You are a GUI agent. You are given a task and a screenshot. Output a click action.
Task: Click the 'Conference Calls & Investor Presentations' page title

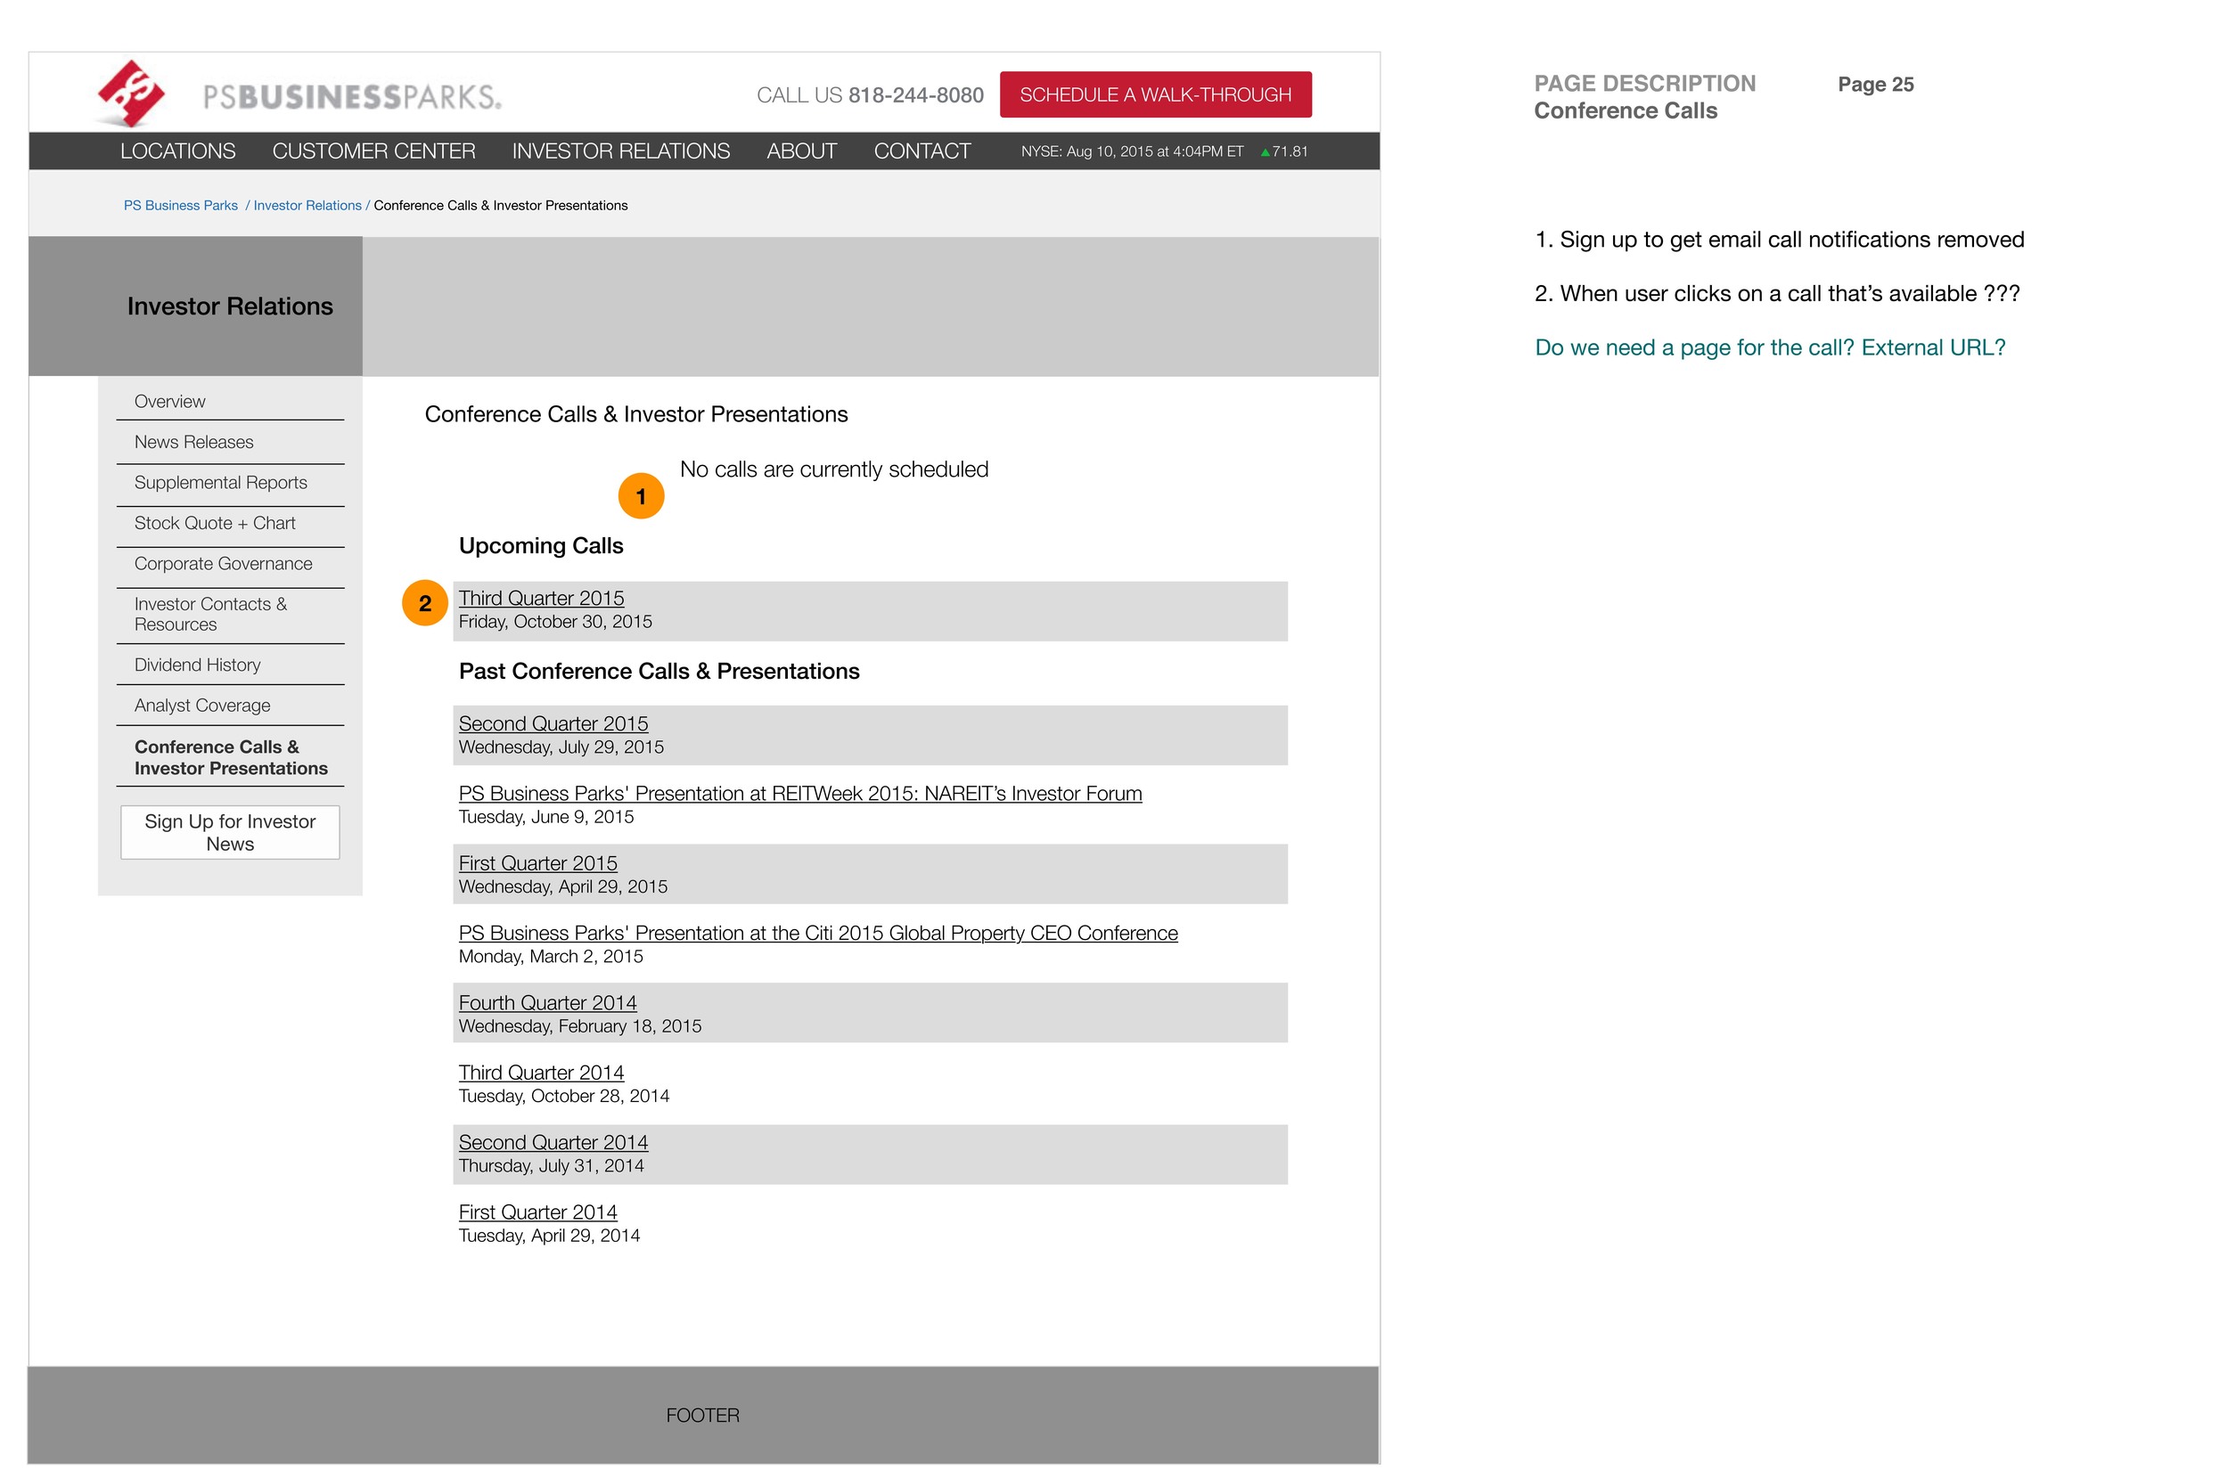[635, 414]
